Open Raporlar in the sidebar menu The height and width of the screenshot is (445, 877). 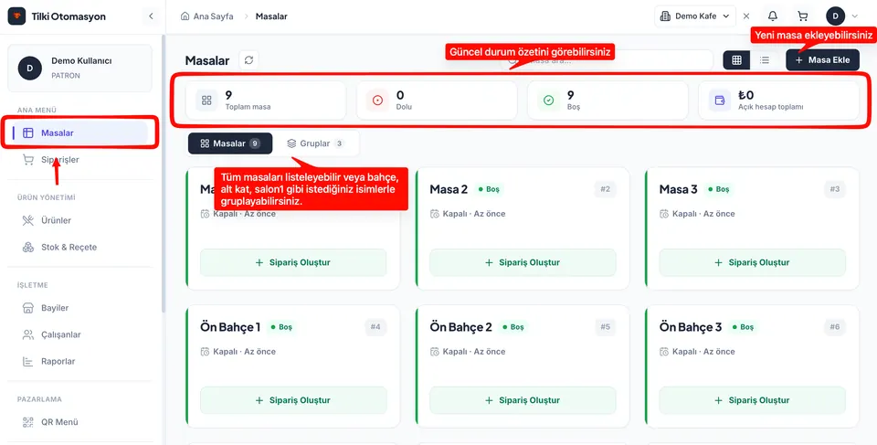pyautogui.click(x=58, y=361)
